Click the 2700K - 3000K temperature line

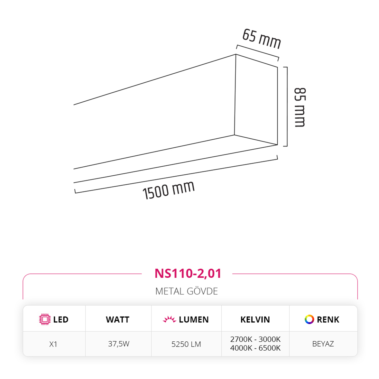(x=255, y=339)
